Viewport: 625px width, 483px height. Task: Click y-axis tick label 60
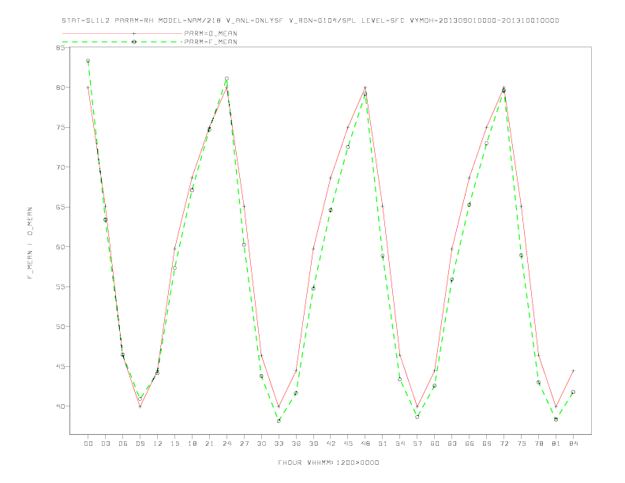(61, 247)
